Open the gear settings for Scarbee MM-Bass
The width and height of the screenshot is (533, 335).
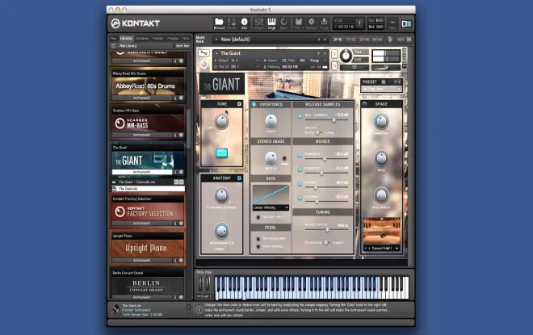pyautogui.click(x=181, y=135)
